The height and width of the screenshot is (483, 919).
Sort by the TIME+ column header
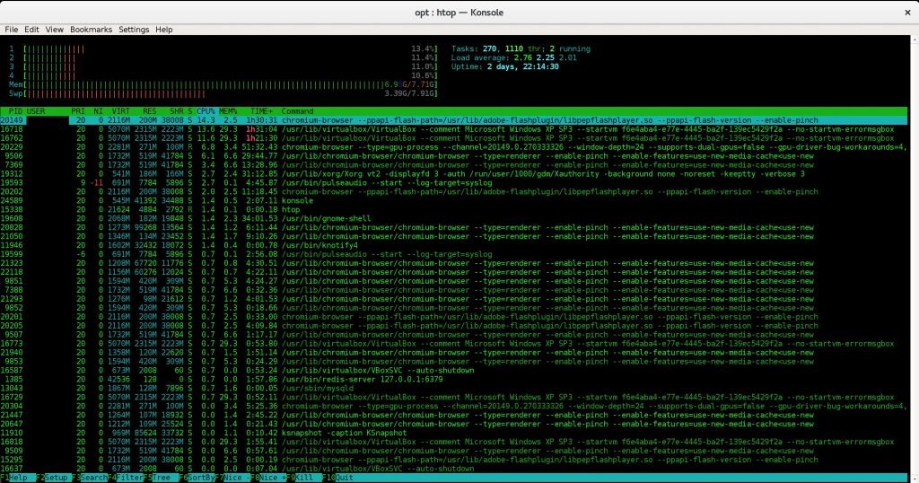click(x=261, y=111)
